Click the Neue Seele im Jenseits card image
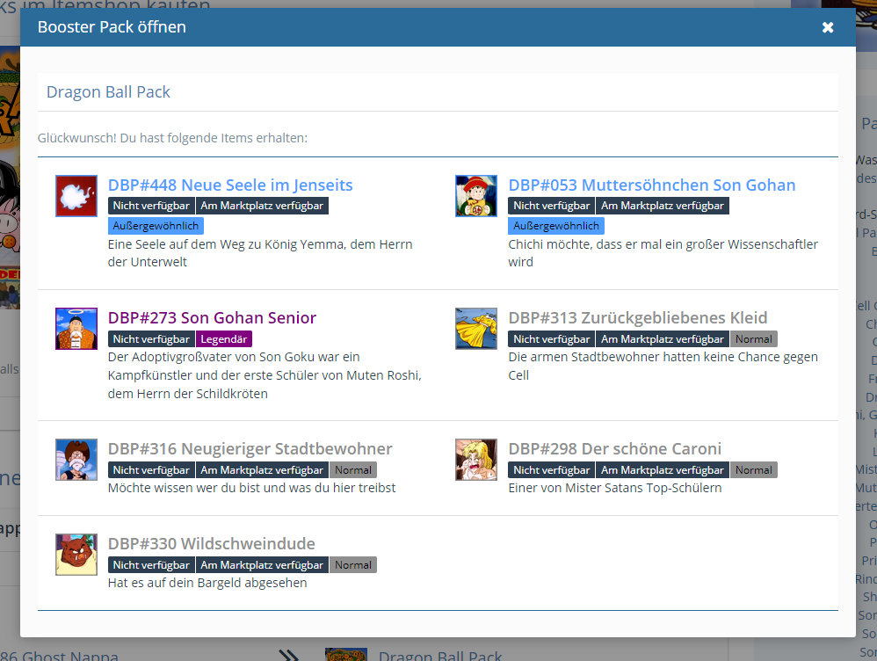Viewport: 877px width, 661px height. coord(76,196)
